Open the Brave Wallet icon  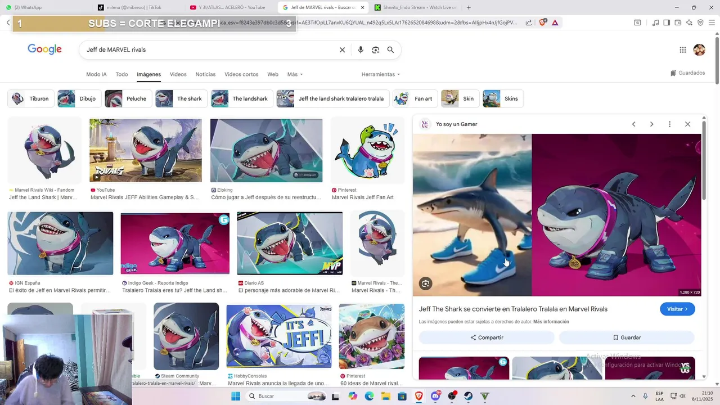click(x=678, y=22)
